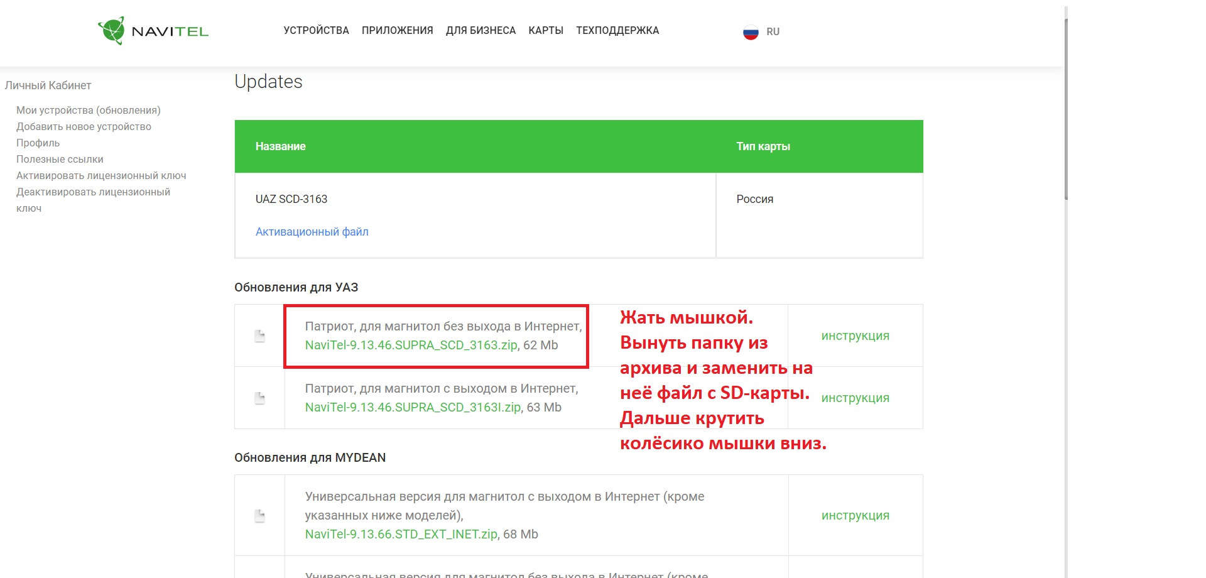The width and height of the screenshot is (1206, 578).
Task: Click the Navitel logo
Action: 153,31
